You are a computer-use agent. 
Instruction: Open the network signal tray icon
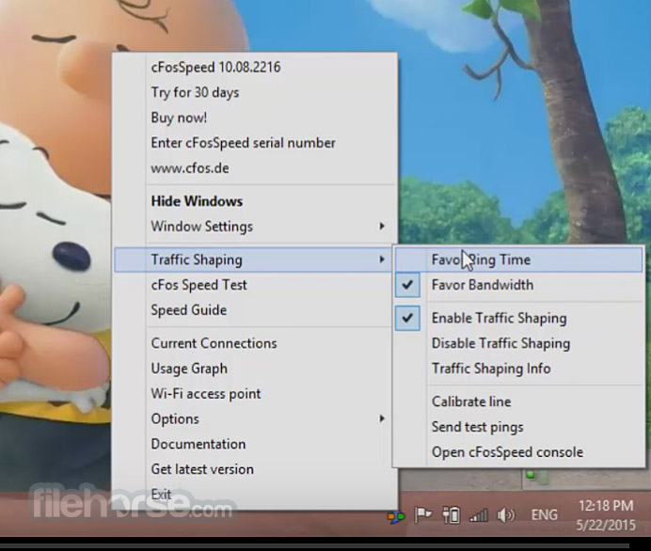[x=478, y=515]
